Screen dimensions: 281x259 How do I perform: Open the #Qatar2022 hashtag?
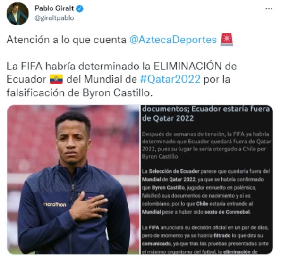tap(170, 79)
